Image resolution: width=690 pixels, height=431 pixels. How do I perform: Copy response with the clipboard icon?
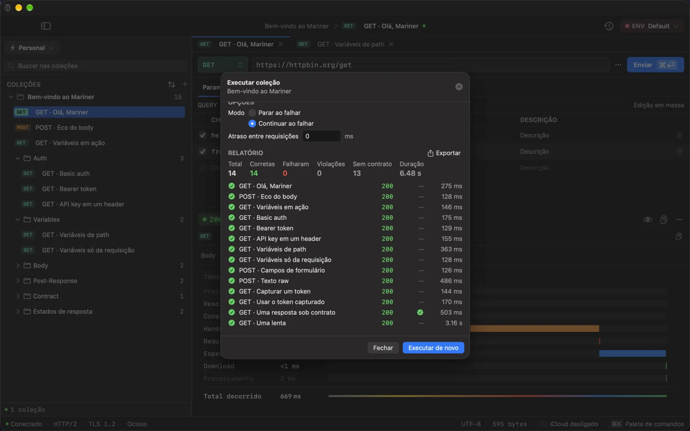click(664, 219)
